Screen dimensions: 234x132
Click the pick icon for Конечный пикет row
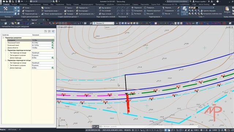point(53,45)
